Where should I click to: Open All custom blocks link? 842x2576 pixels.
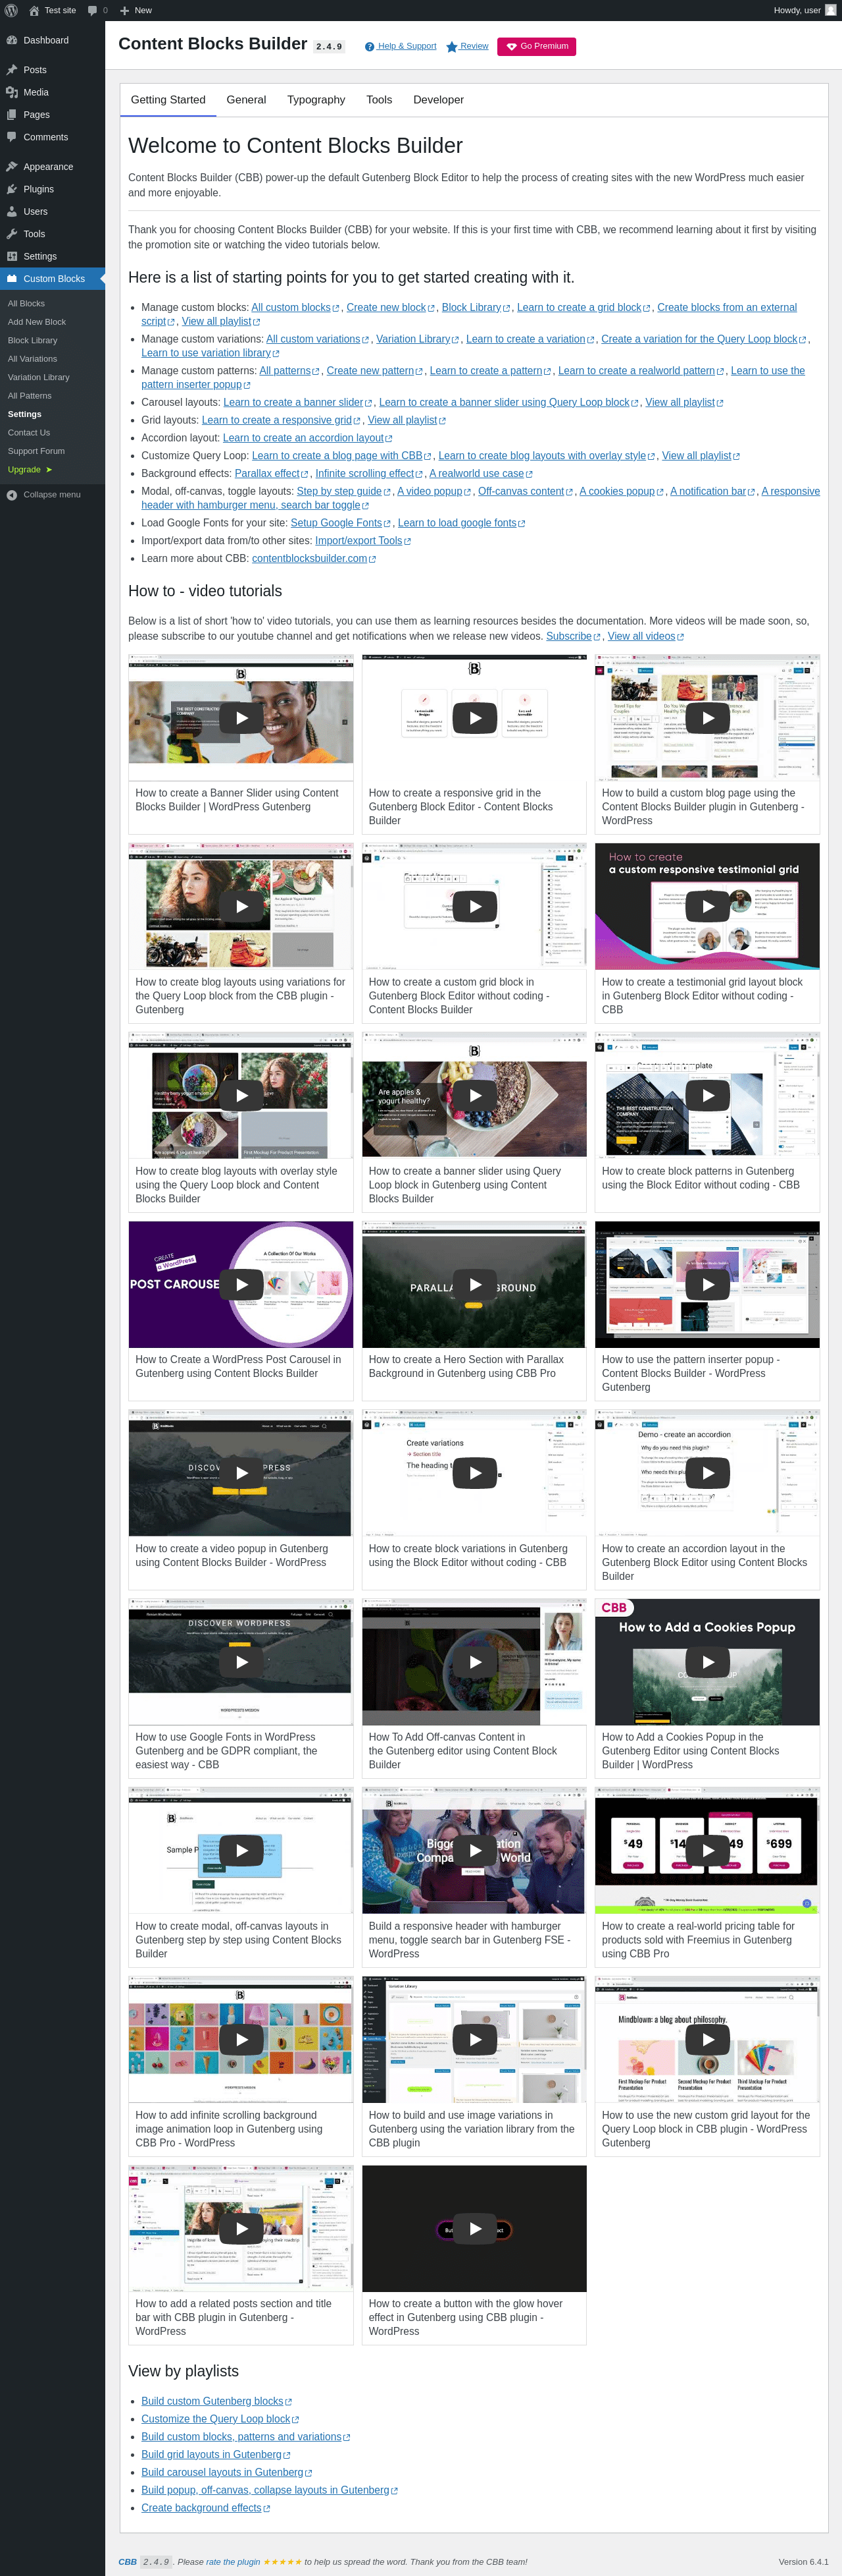(x=295, y=307)
